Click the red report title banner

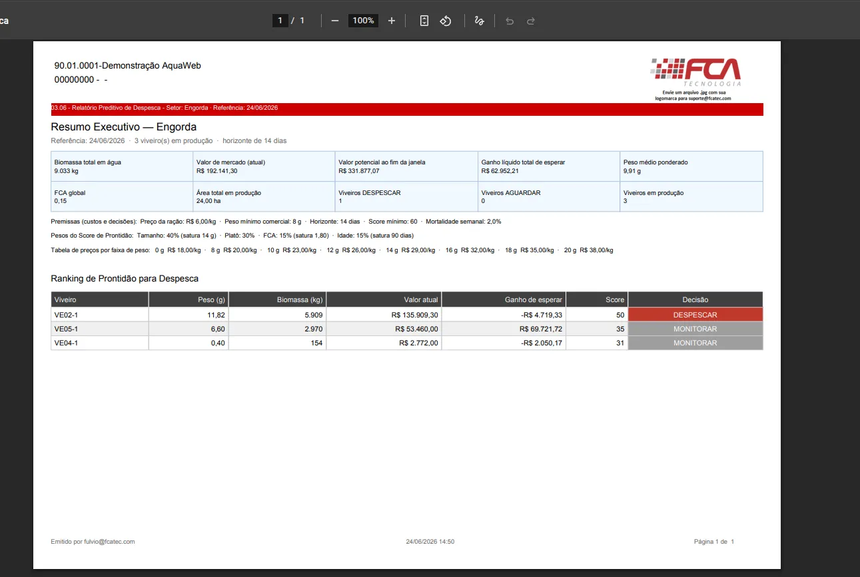pos(407,109)
